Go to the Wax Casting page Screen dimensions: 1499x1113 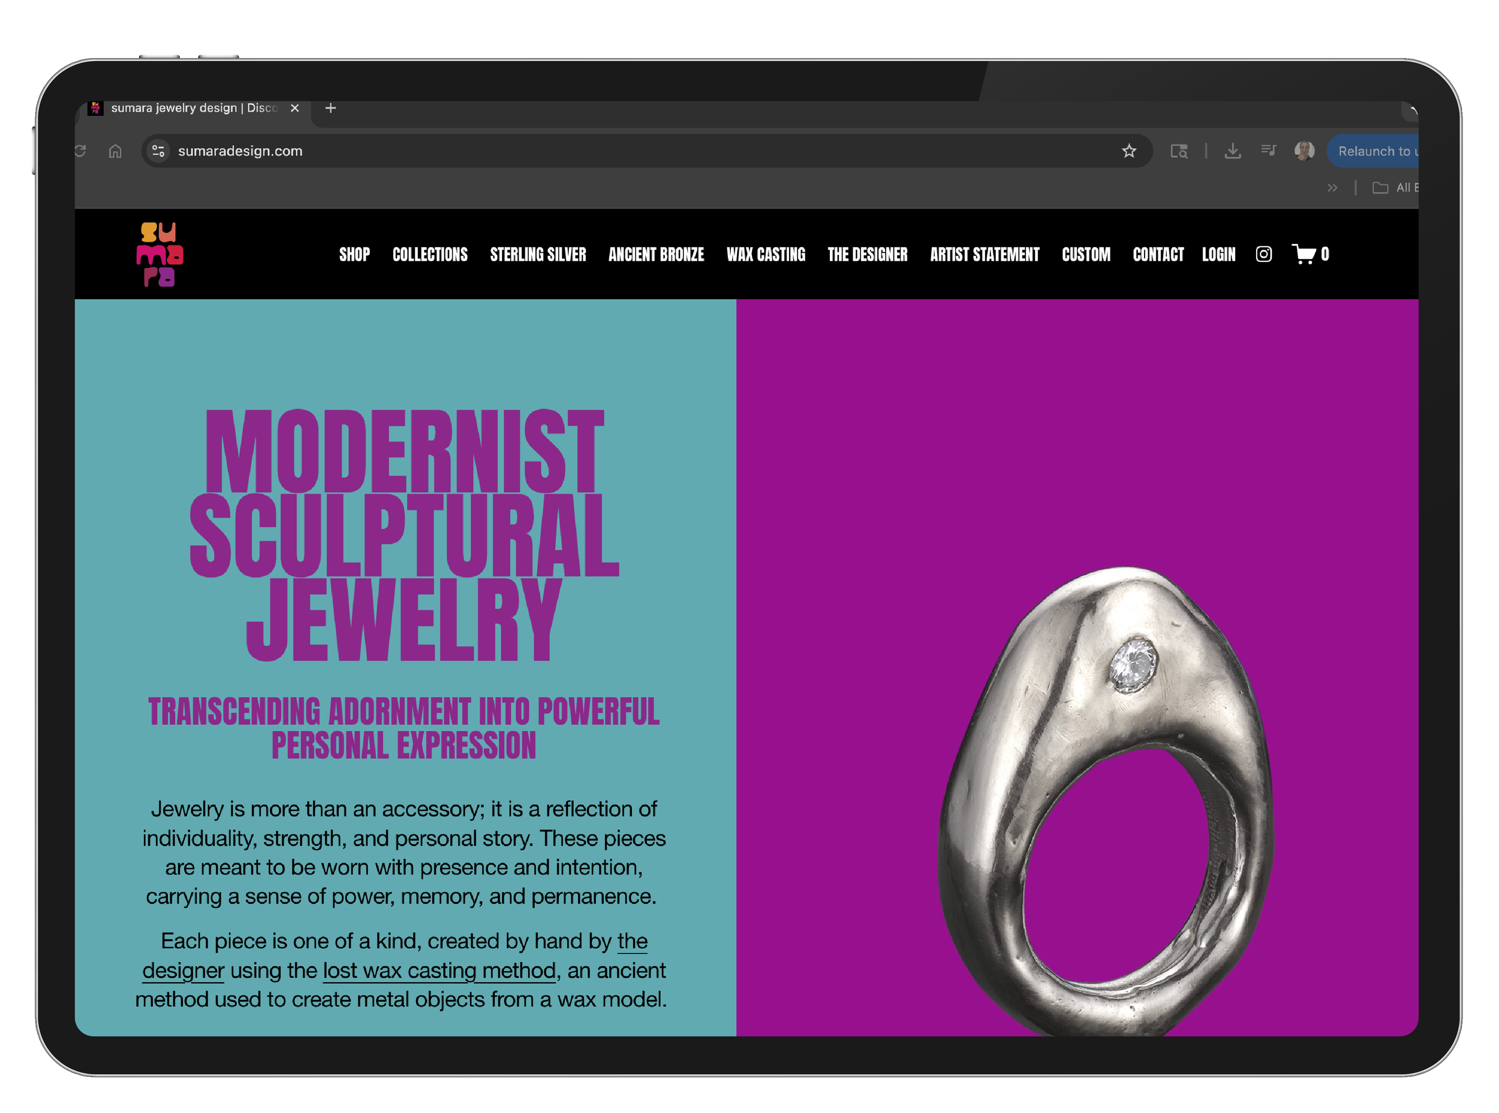pyautogui.click(x=765, y=255)
